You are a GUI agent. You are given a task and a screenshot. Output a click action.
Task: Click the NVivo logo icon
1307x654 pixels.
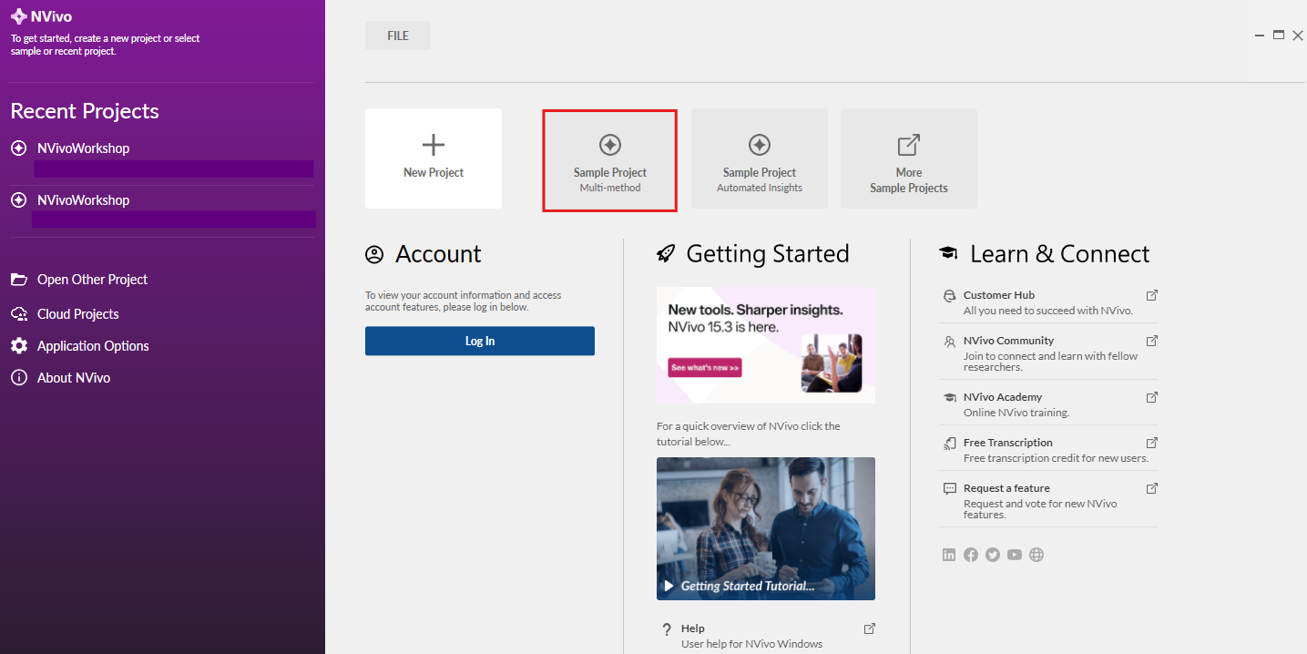19,15
